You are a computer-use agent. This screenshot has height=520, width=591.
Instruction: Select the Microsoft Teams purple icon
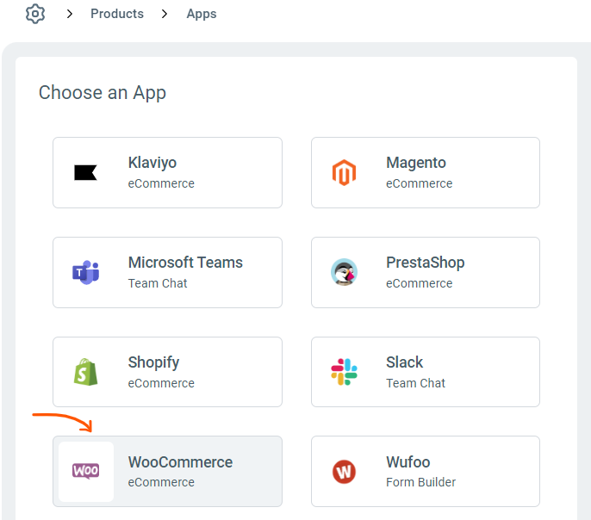pyautogui.click(x=85, y=273)
